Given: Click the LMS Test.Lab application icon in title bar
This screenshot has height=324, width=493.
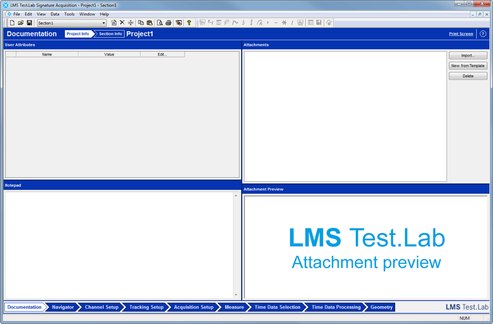Looking at the screenshot, I should tap(6, 5).
